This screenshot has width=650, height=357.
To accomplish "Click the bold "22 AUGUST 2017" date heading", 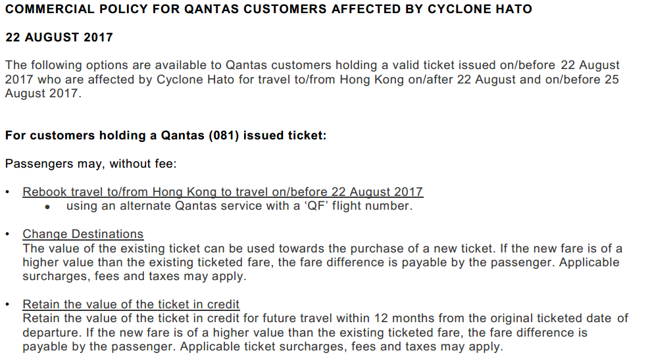I will coord(59,37).
